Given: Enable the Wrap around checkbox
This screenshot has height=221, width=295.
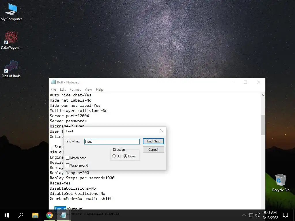Looking at the screenshot, I should pos(67,165).
